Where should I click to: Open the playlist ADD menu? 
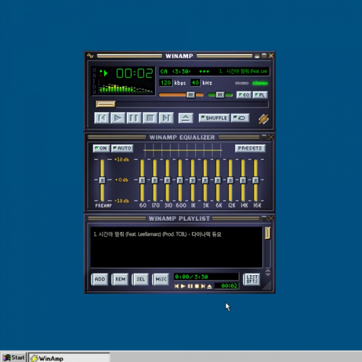point(100,279)
